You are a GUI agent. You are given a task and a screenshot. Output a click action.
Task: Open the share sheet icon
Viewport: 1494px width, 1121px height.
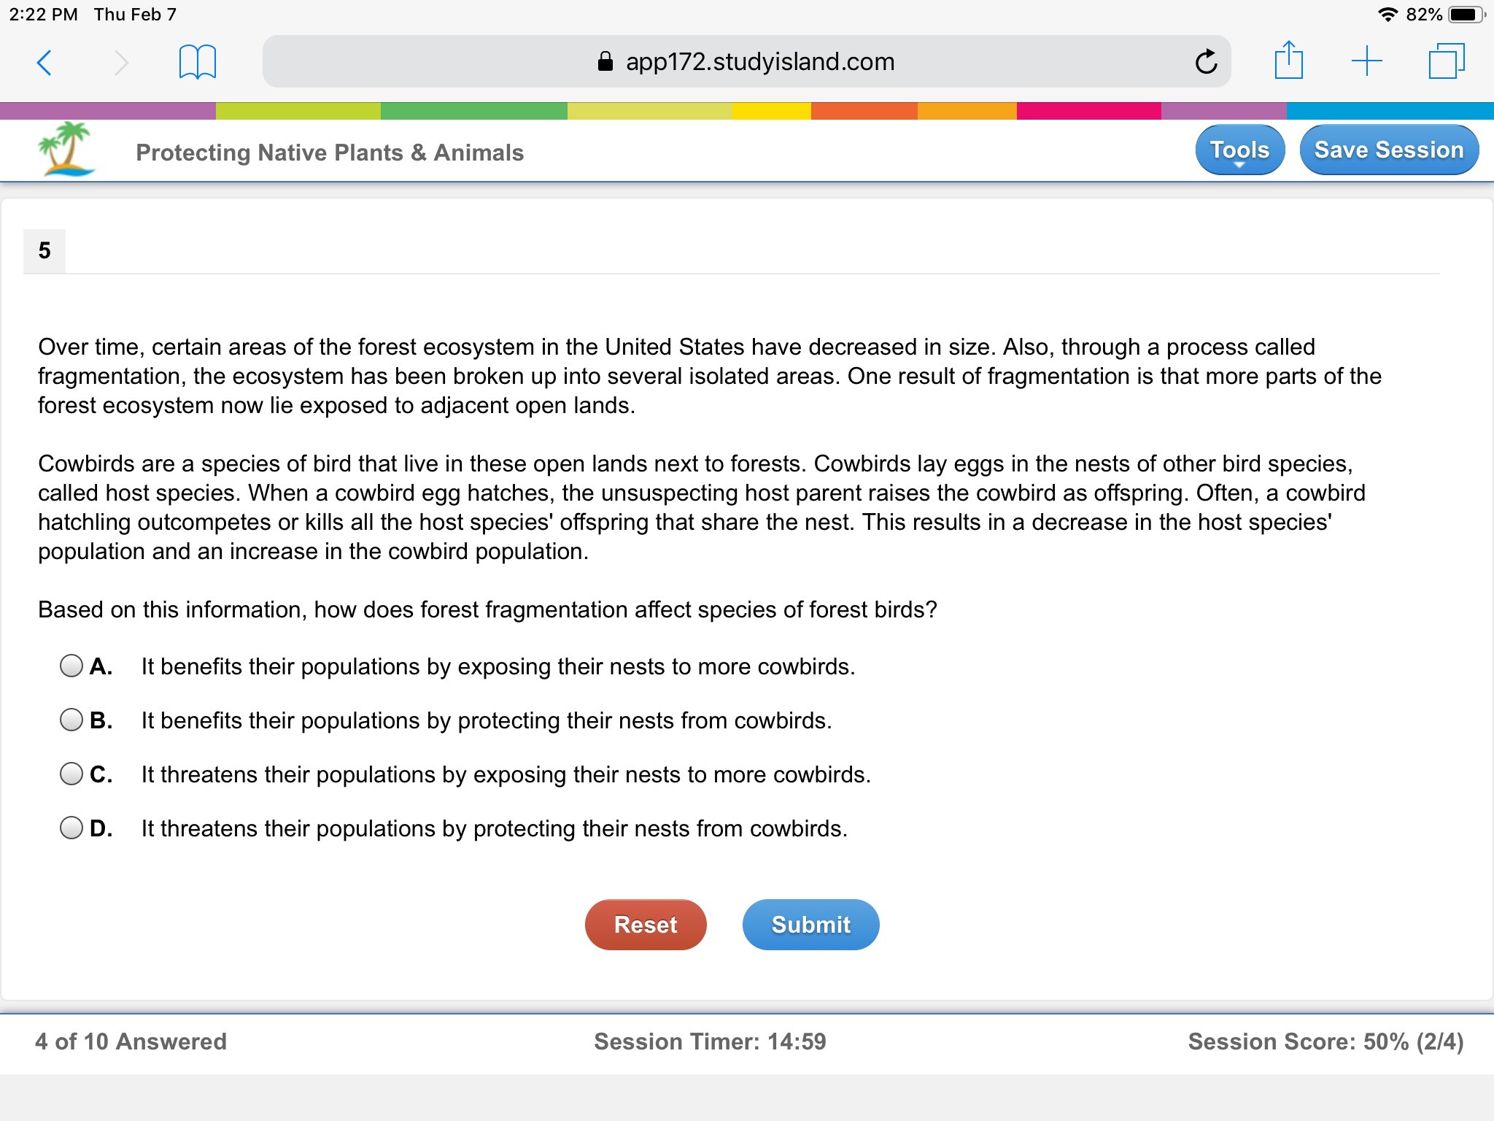coord(1288,61)
